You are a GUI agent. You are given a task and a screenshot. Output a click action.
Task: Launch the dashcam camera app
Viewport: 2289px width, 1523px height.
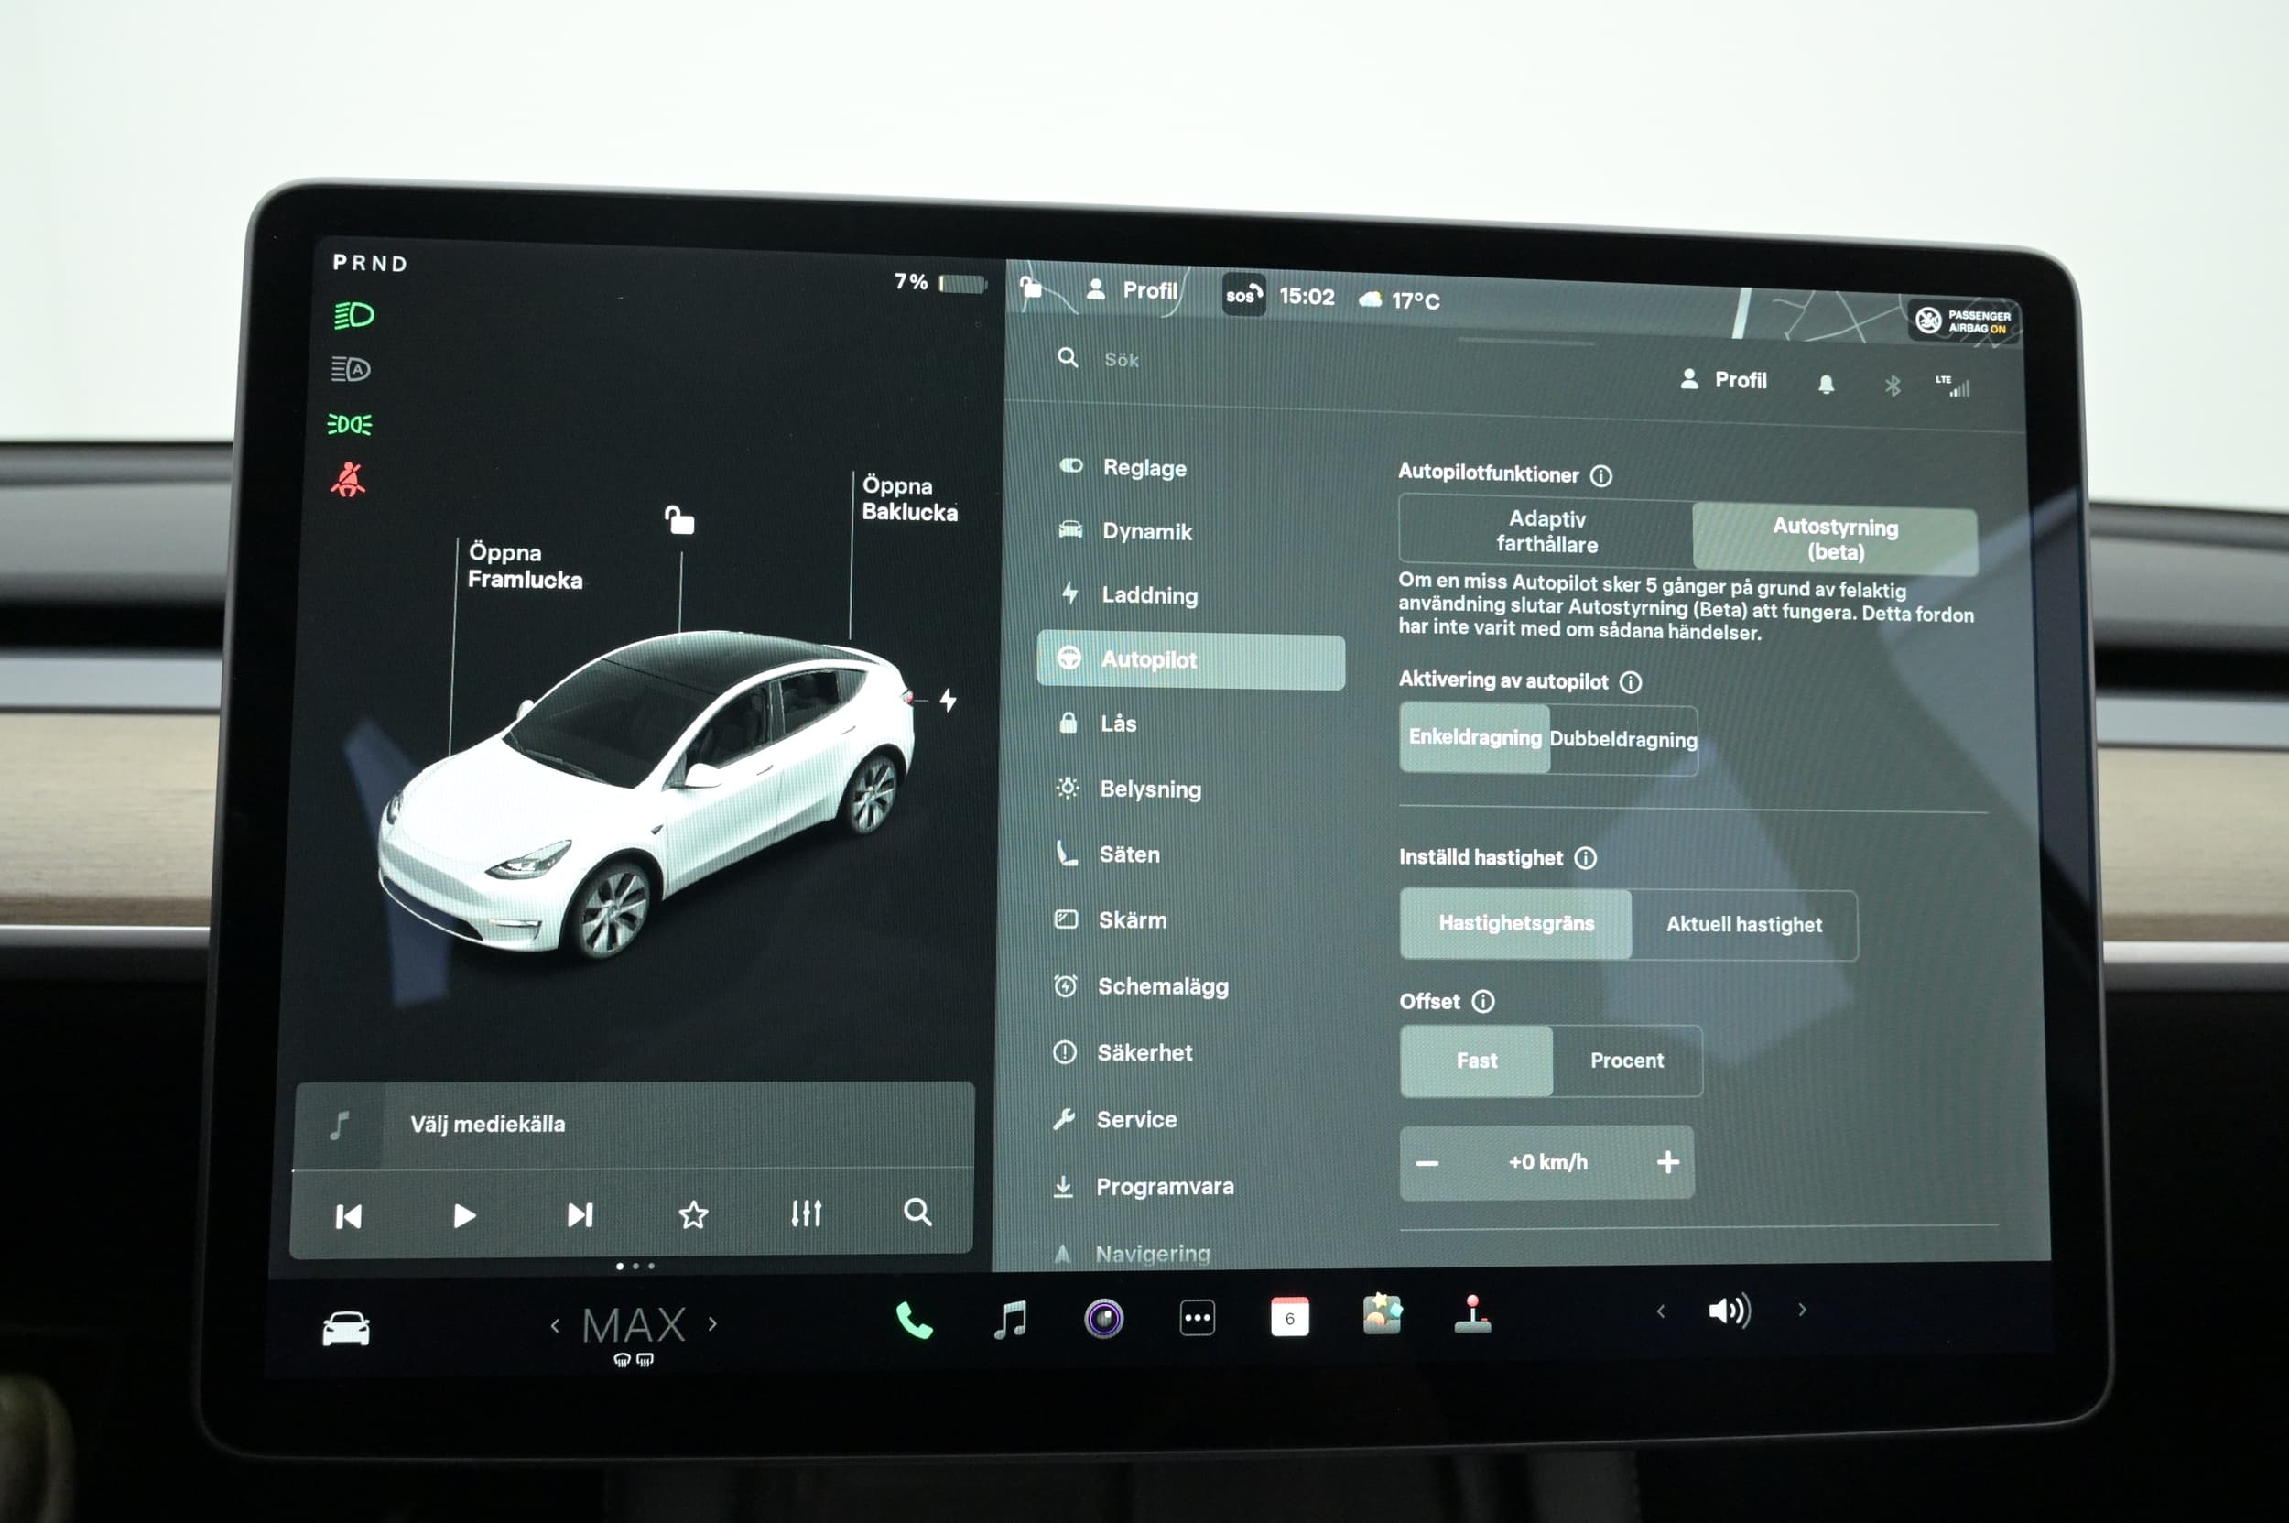click(x=1103, y=1319)
